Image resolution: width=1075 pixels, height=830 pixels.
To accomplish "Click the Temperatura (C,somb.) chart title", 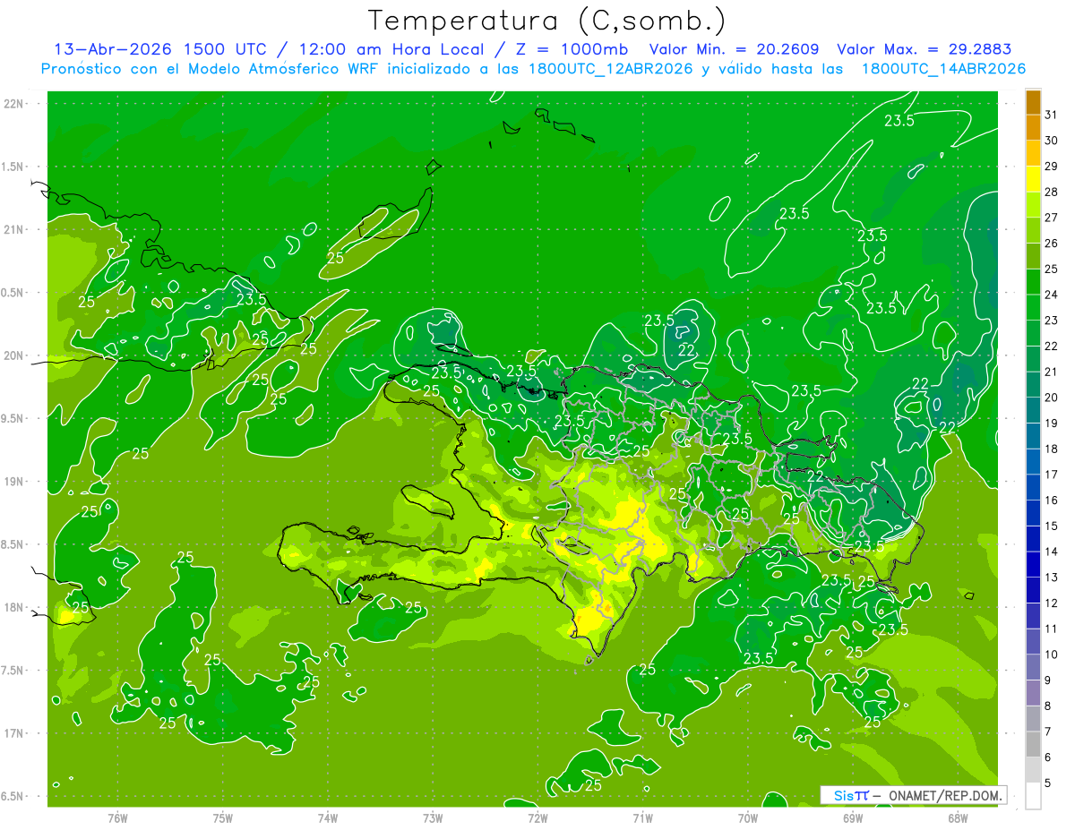I will [546, 20].
